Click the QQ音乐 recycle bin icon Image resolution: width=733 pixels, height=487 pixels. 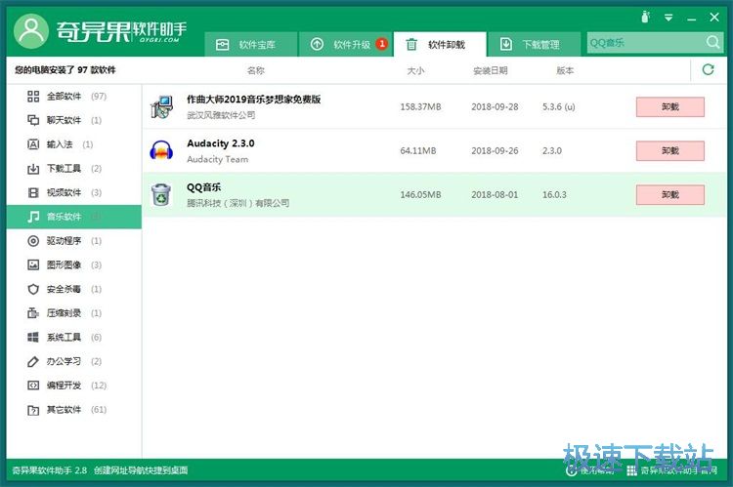(x=161, y=194)
